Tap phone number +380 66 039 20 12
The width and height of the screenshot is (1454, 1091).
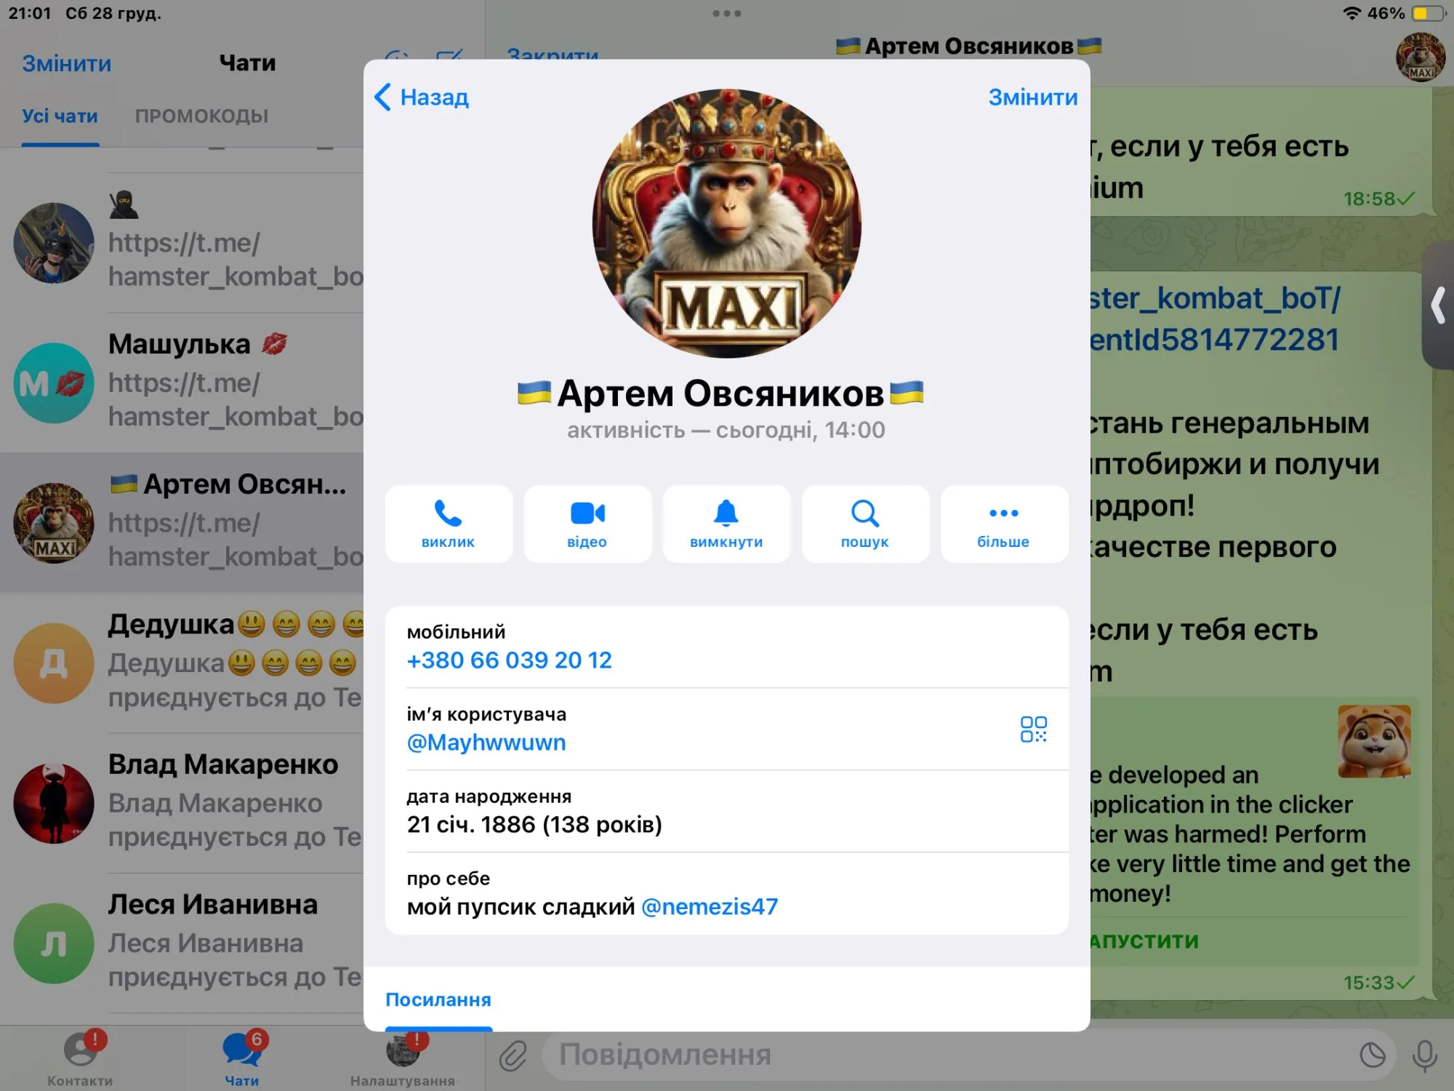(509, 660)
